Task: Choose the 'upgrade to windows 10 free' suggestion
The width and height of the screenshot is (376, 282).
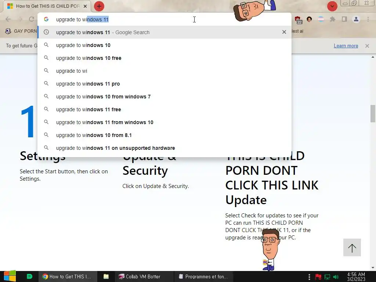Action: point(164,58)
